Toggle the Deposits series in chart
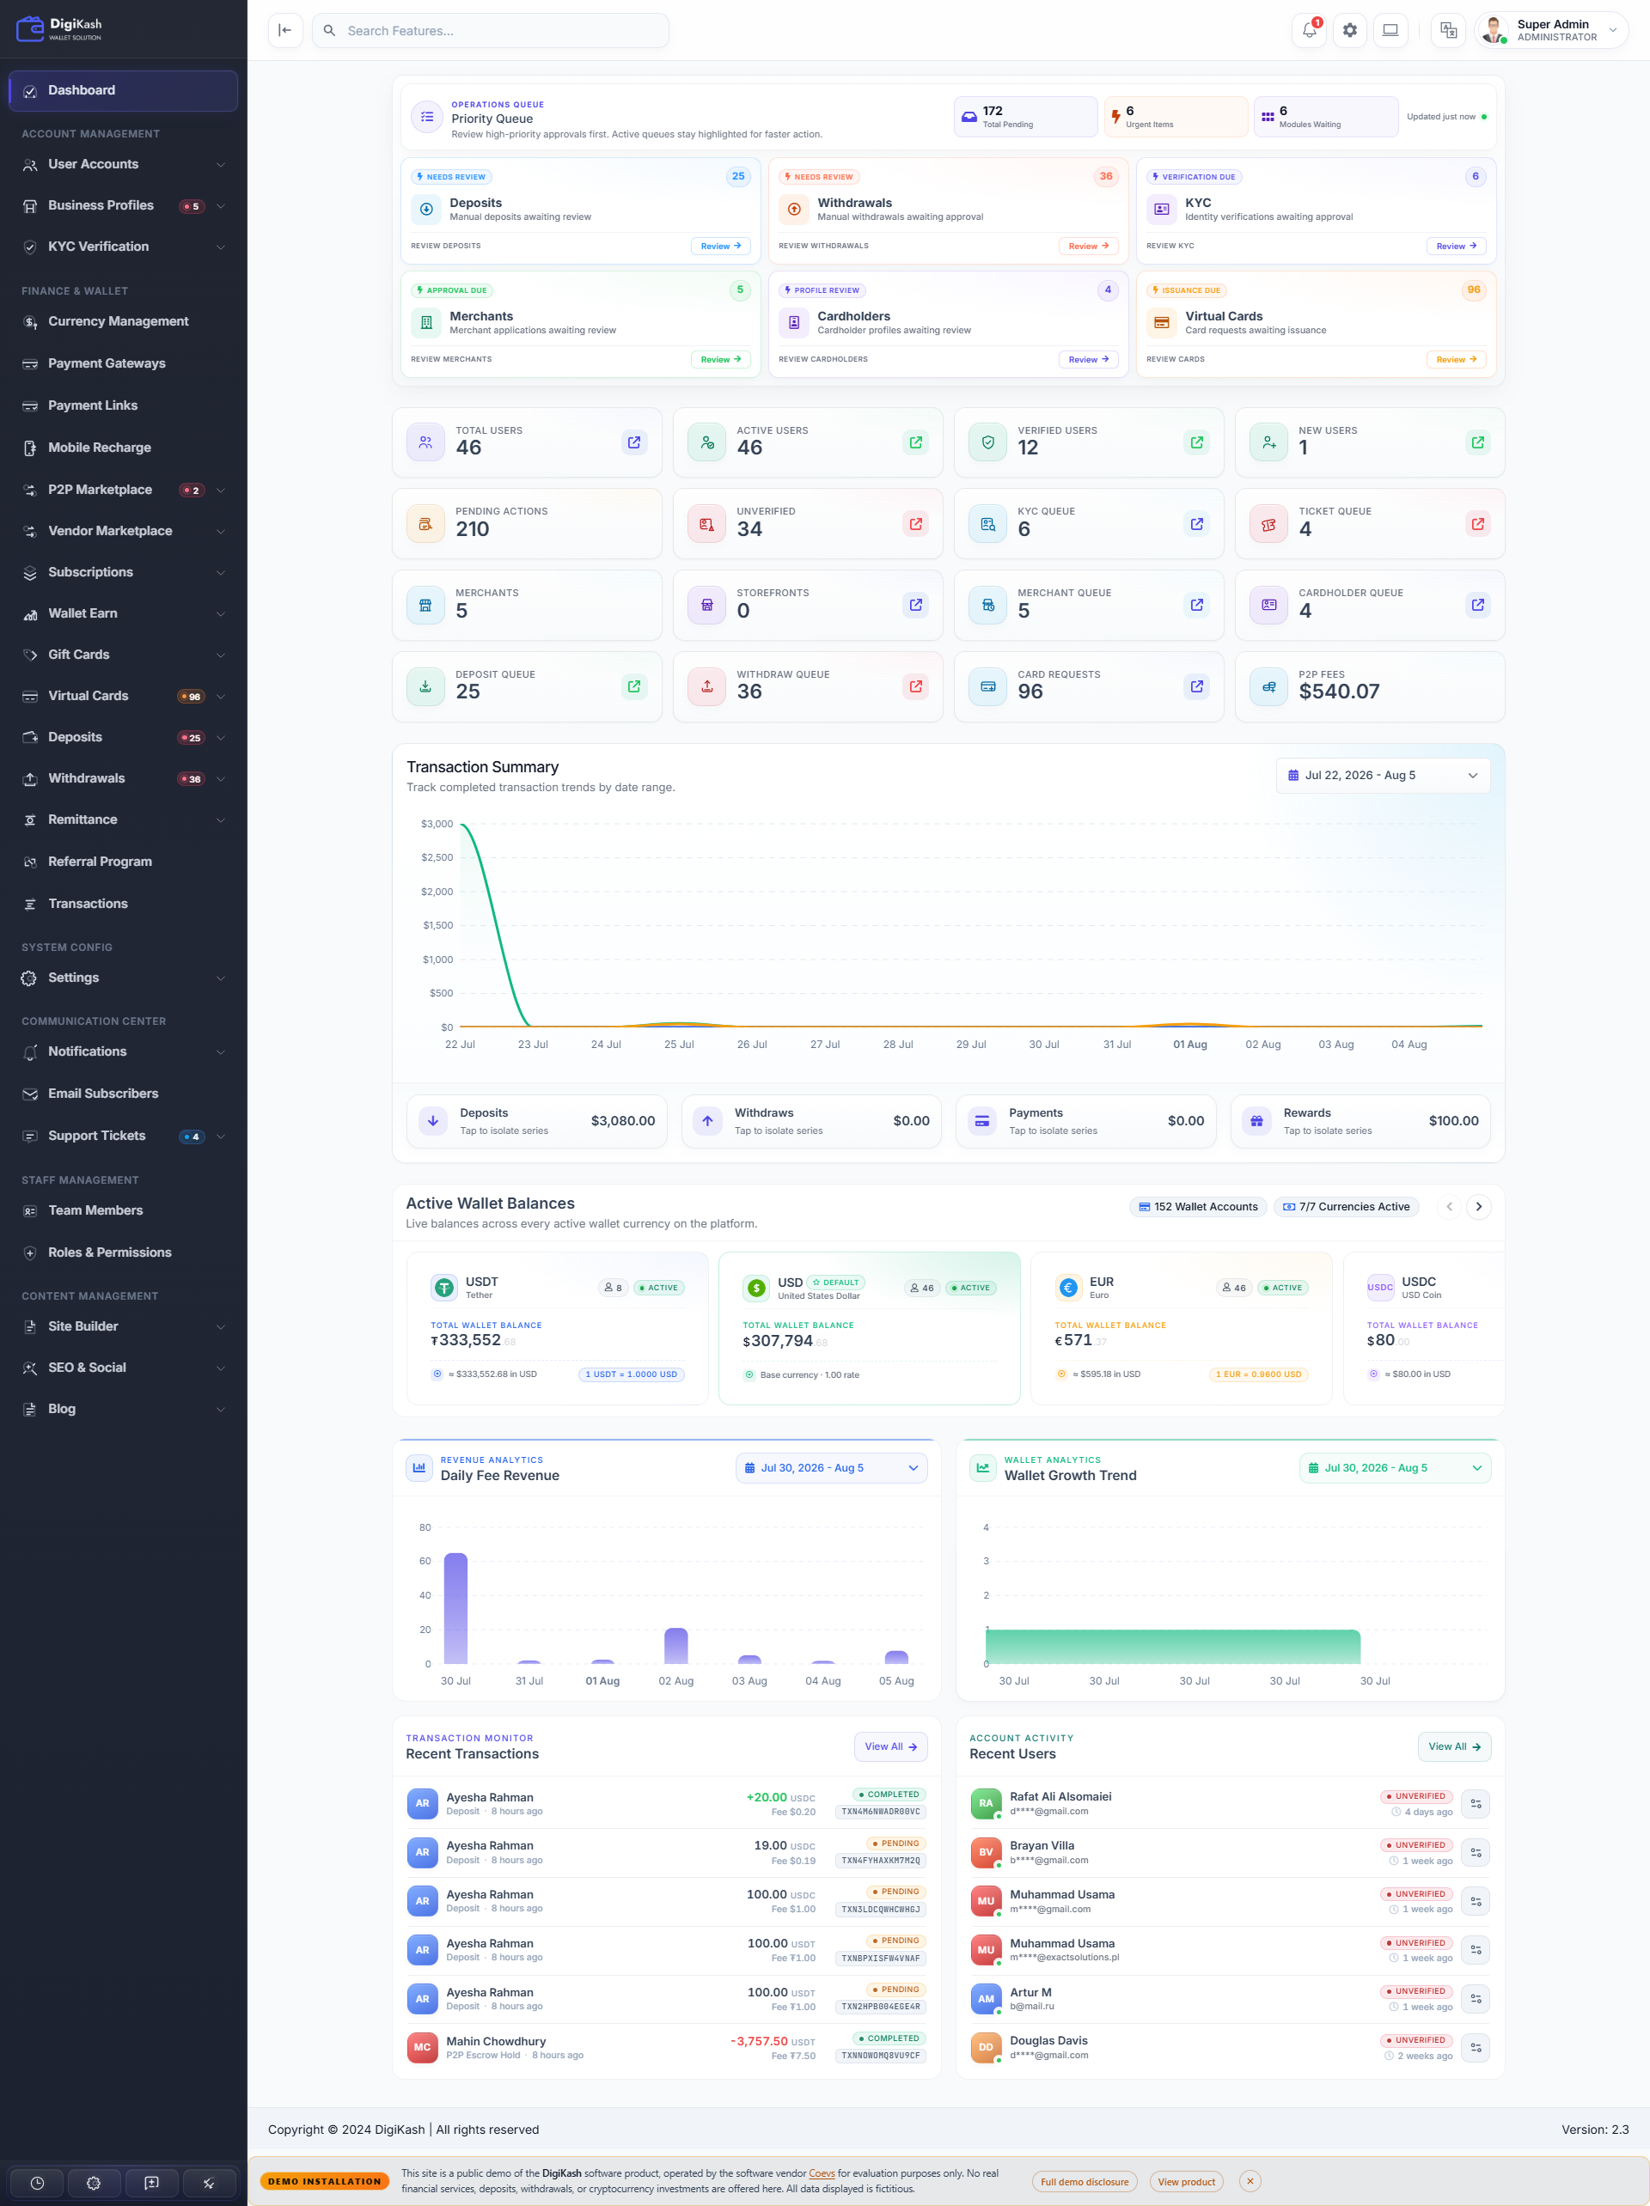Viewport: 1650px width, 2206px height. click(537, 1122)
